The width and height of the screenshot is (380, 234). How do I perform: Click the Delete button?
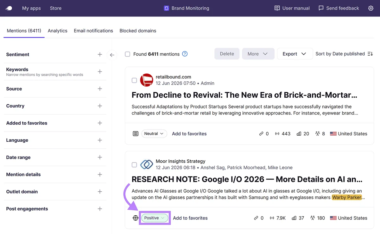click(x=227, y=54)
